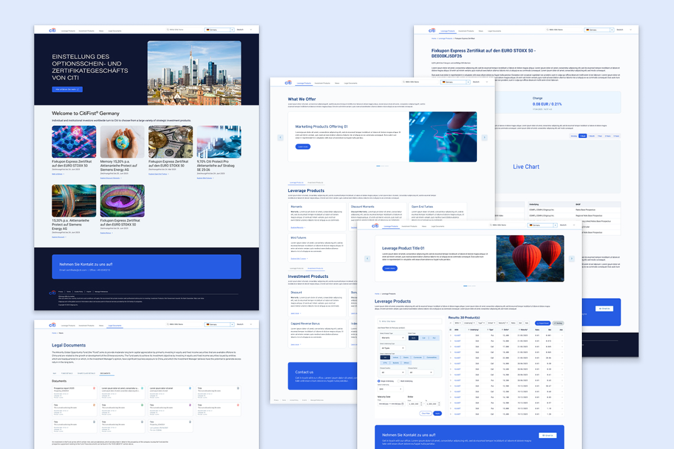Viewport: 674px width, 449px height.
Task: Click the Hier erfahren Sie mehr hero button
Action: 67,89
